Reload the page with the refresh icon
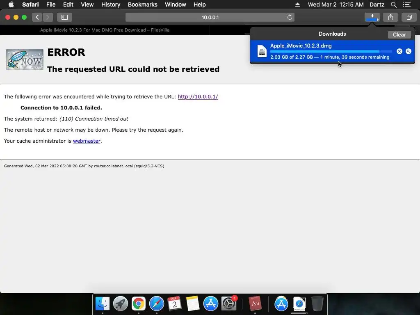 290,17
